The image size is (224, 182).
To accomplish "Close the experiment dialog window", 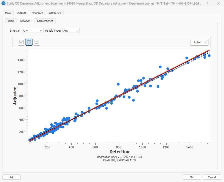I will coord(218,4).
